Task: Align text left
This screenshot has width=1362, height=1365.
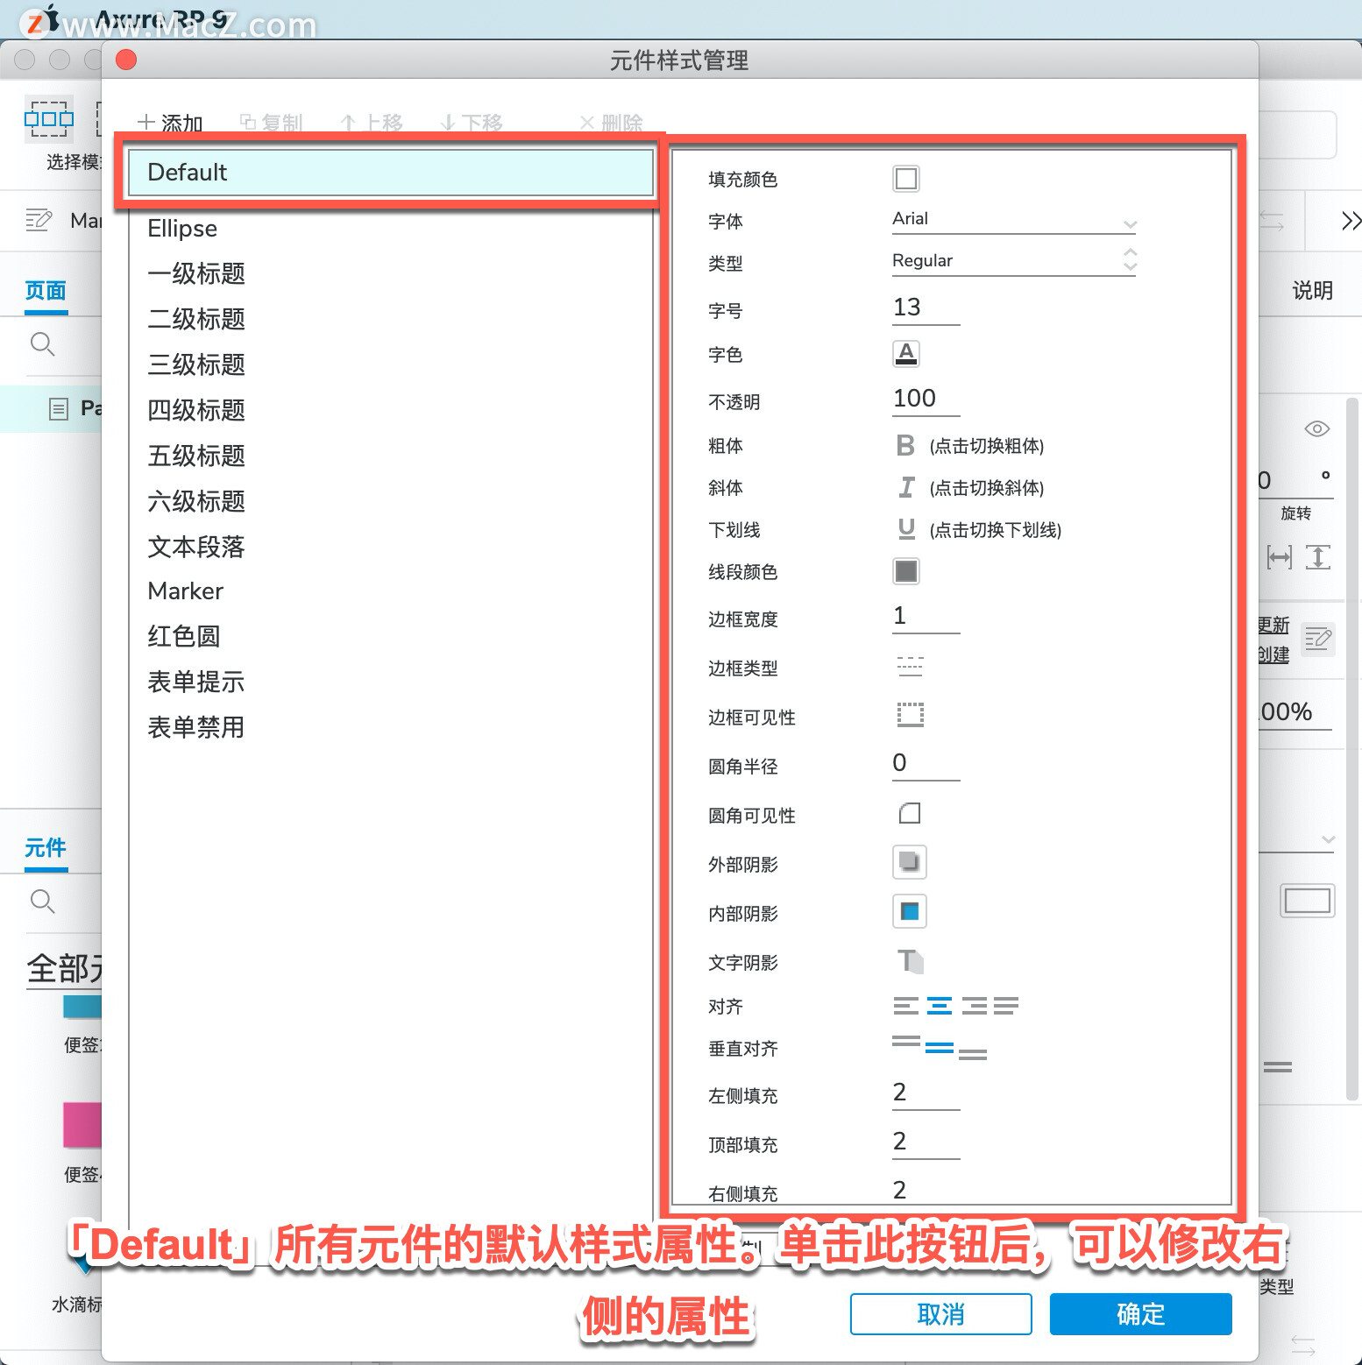Action: (905, 1006)
